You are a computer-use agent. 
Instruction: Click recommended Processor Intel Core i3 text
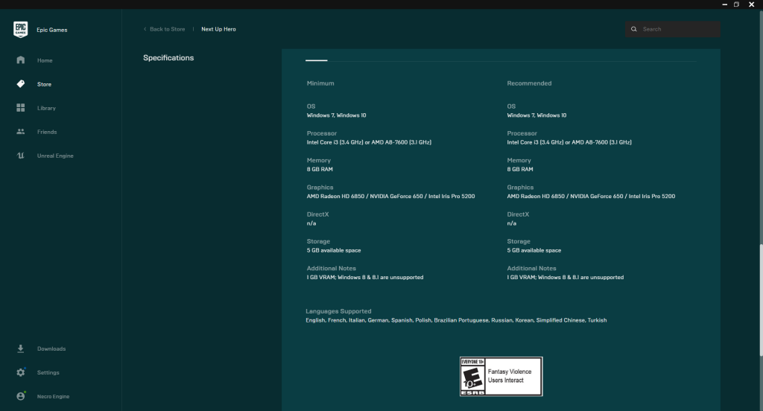[569, 142]
